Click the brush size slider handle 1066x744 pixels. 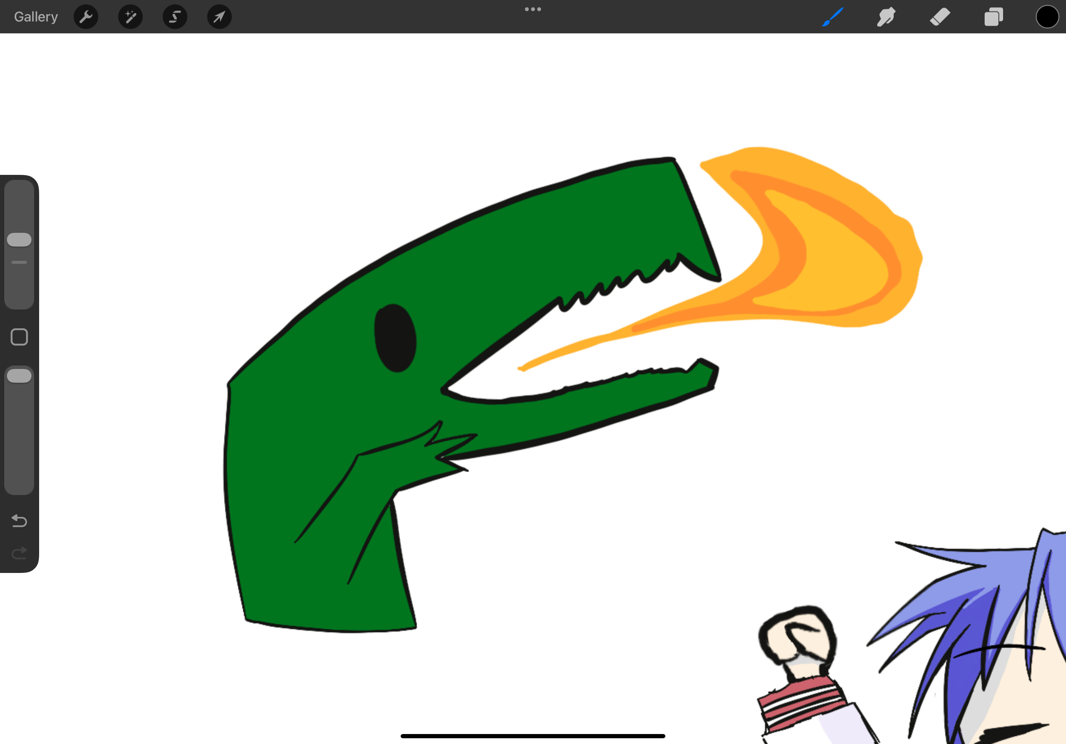19,239
